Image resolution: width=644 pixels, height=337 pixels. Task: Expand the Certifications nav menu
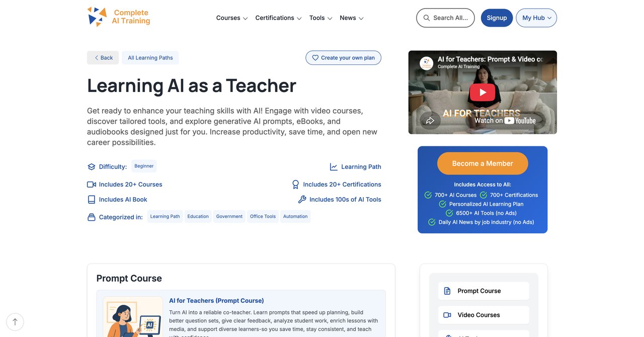pyautogui.click(x=278, y=18)
